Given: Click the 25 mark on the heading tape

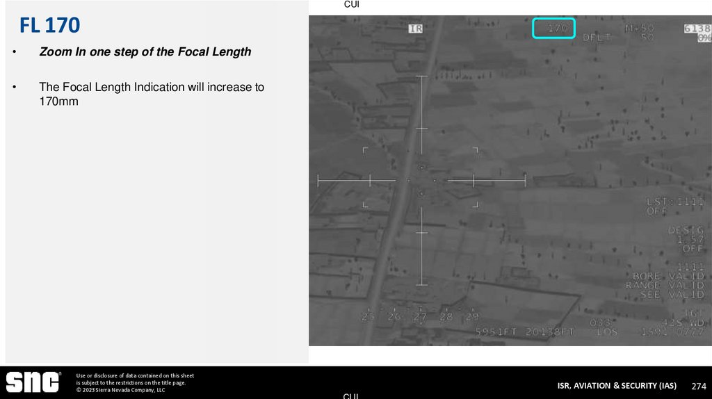Looking at the screenshot, I should coord(368,317).
